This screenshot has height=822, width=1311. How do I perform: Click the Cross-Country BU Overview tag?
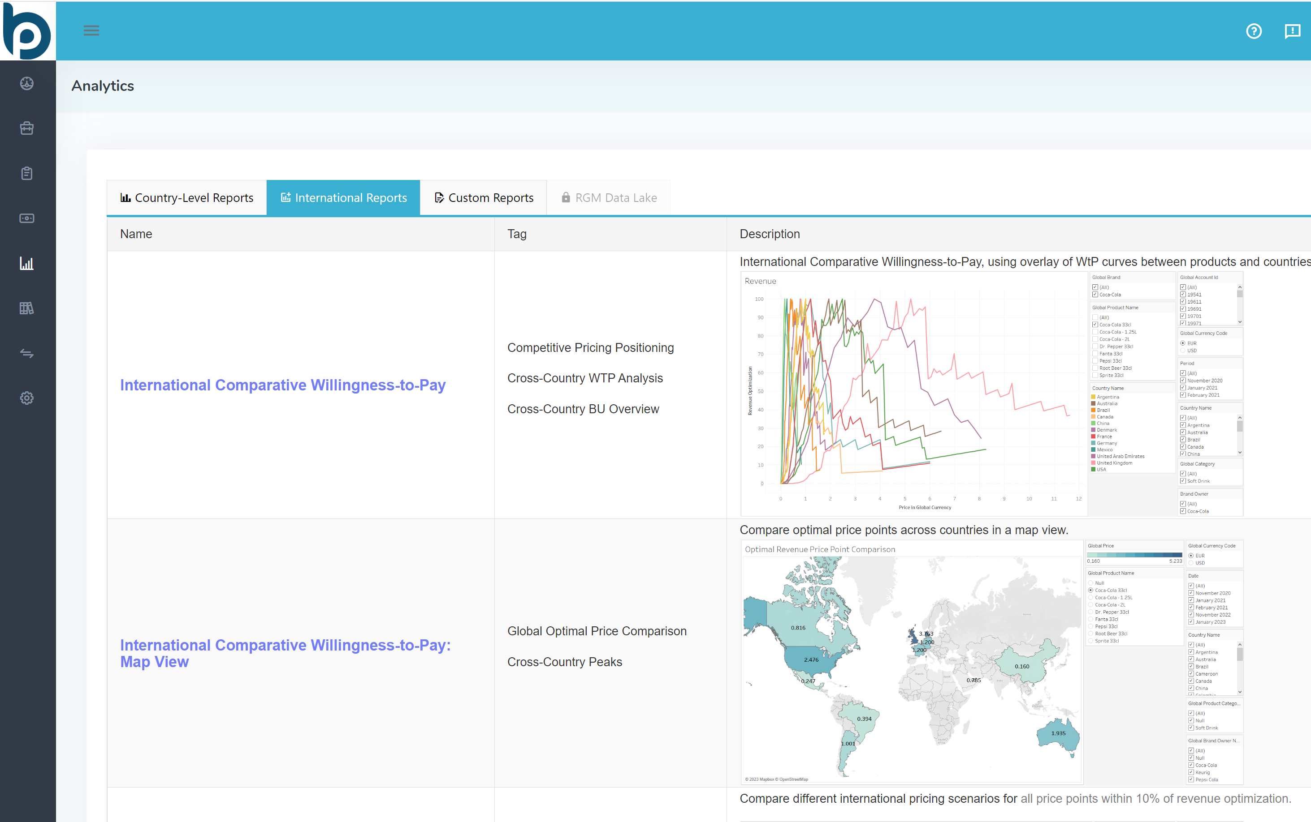click(583, 409)
